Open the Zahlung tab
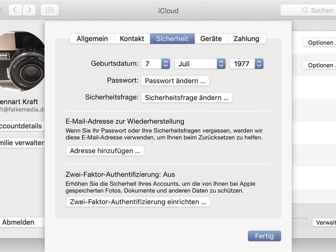Viewport: 336px width, 252px height. [247, 39]
